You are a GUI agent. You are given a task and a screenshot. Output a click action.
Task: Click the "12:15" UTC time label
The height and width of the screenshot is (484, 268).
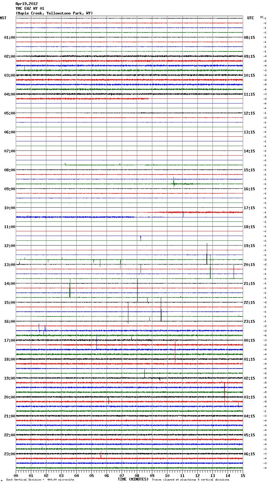click(249, 113)
